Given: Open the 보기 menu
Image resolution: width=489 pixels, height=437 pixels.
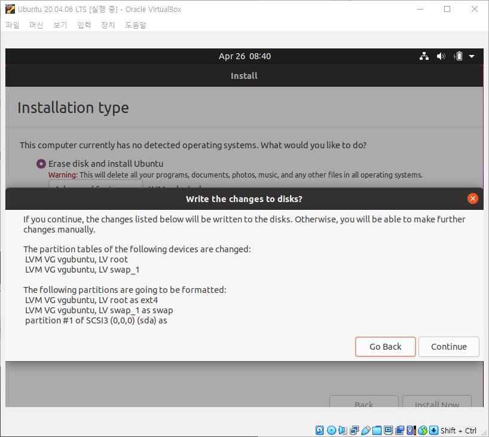Looking at the screenshot, I should point(60,25).
